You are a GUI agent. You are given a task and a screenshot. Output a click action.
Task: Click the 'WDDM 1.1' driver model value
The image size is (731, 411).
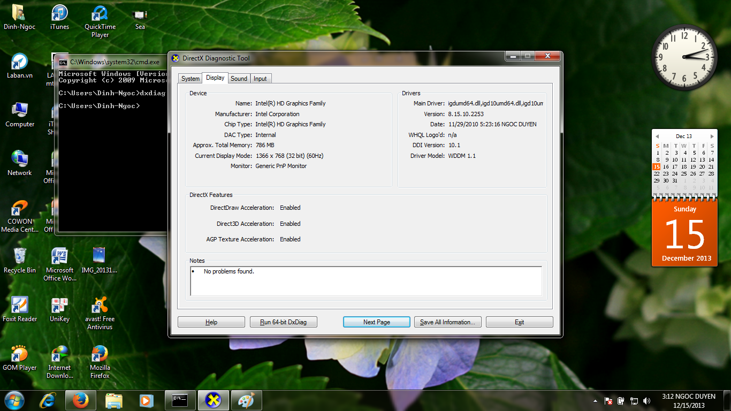(462, 156)
